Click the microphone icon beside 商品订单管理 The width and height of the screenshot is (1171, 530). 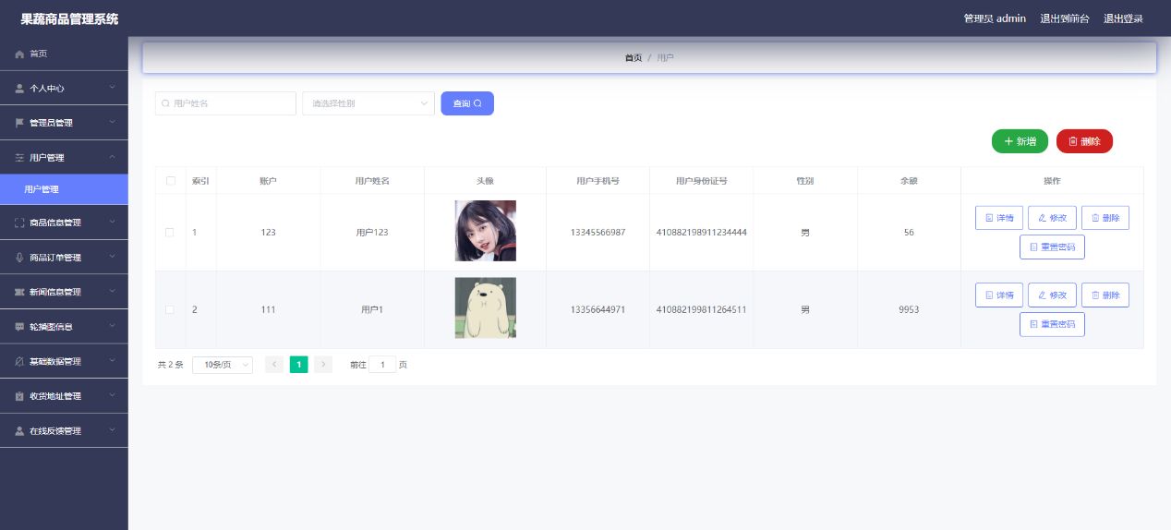click(19, 258)
